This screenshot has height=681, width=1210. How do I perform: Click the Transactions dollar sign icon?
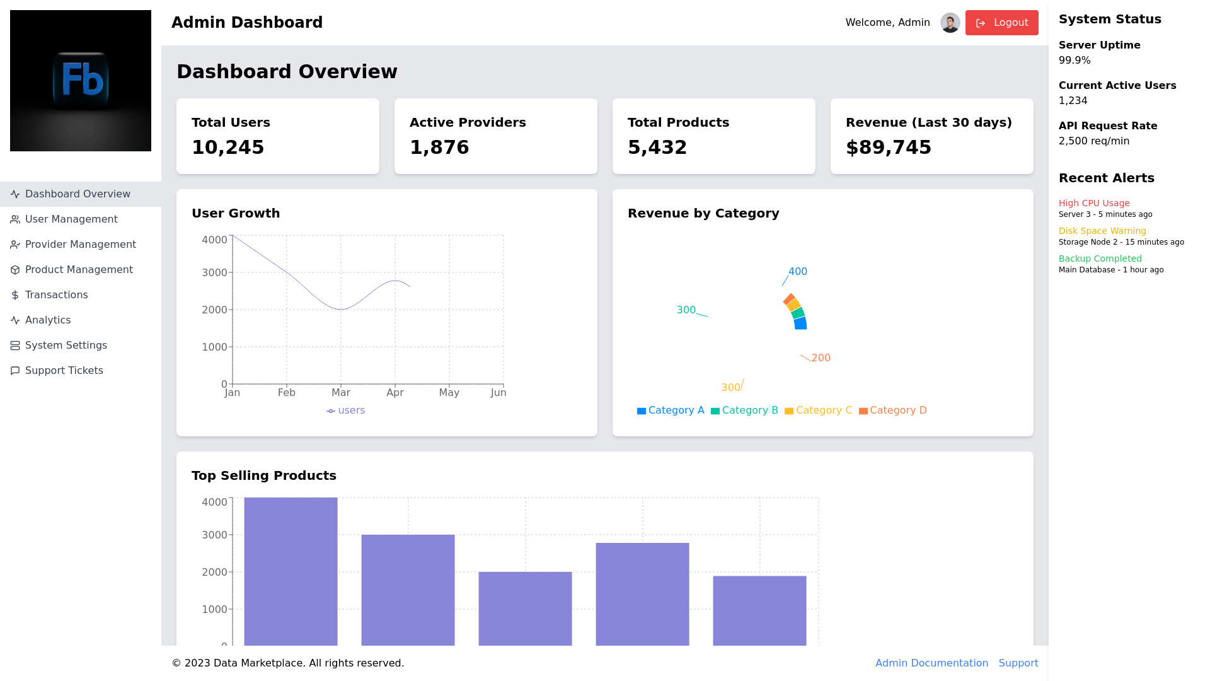point(15,295)
